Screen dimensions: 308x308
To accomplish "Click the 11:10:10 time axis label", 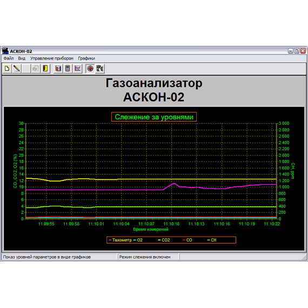I will click(x=171, y=224).
